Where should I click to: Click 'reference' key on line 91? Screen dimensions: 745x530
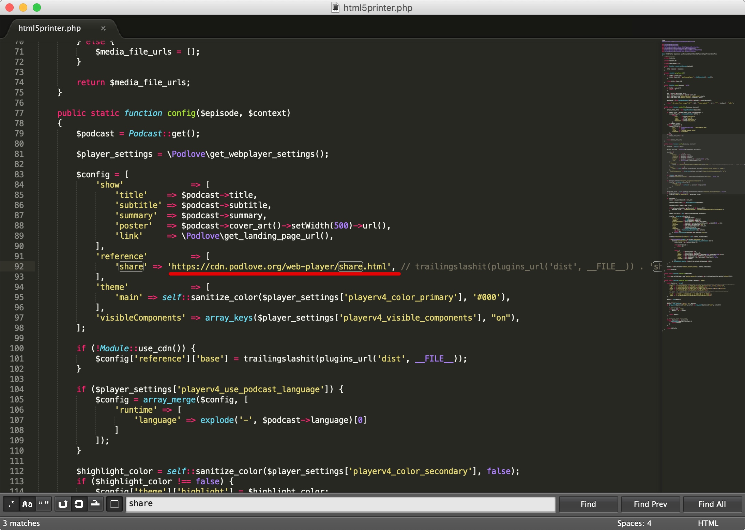coord(122,256)
